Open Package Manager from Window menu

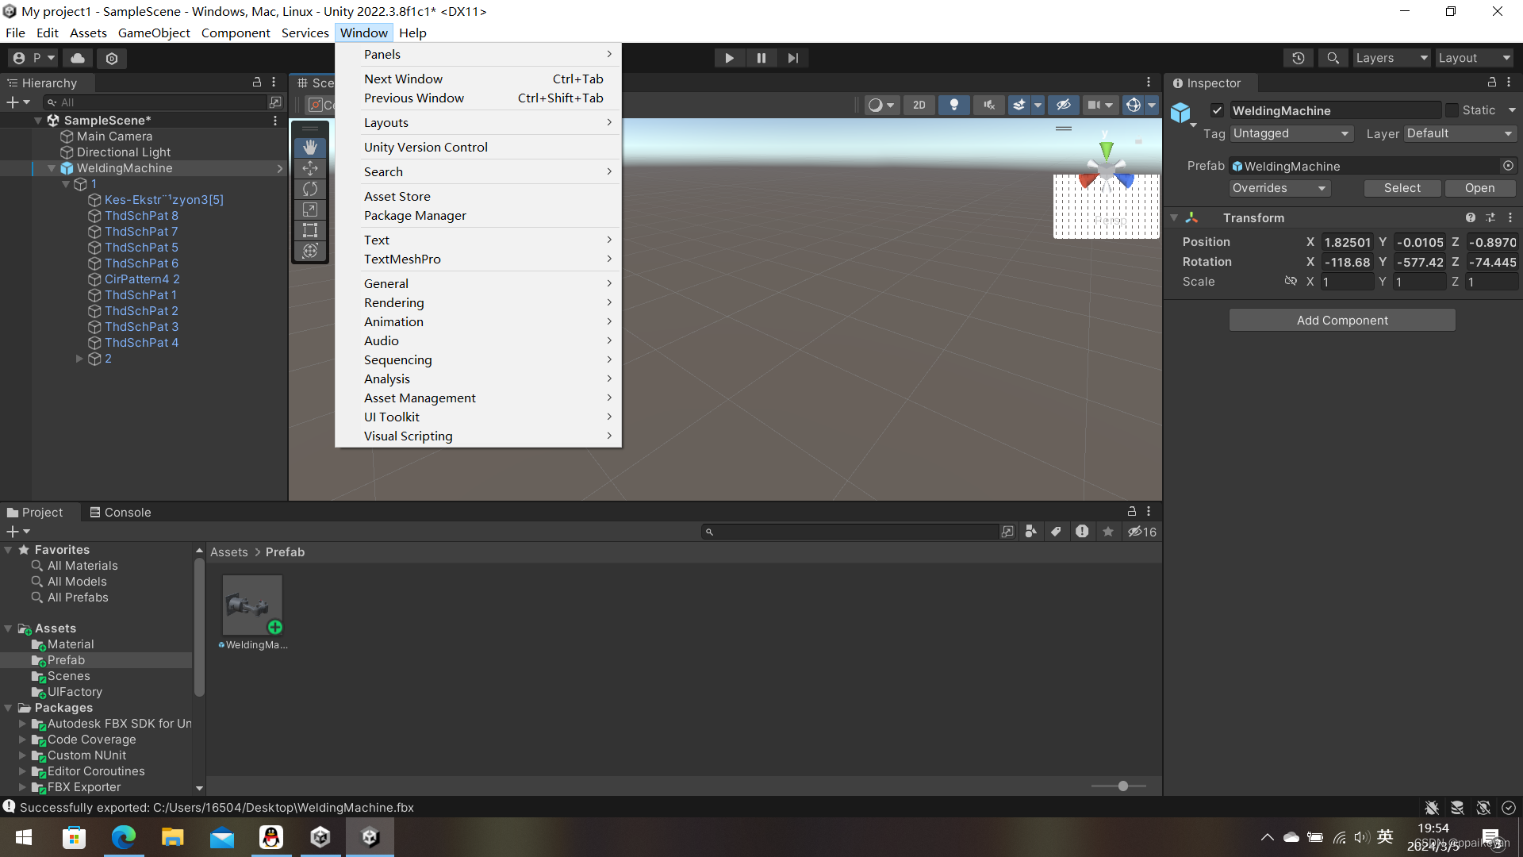pyautogui.click(x=415, y=216)
